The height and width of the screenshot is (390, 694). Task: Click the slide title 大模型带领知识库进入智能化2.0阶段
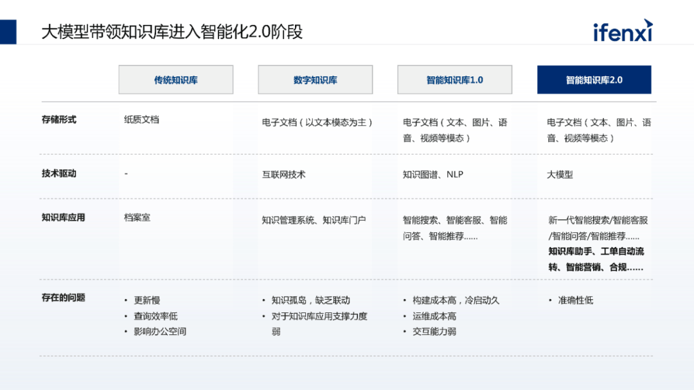point(172,31)
